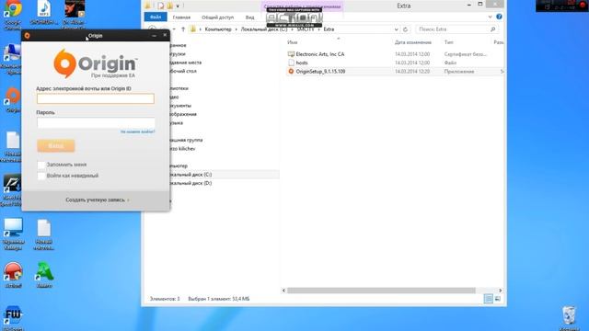The height and width of the screenshot is (331, 589).
Task: Select Локальный диск (C:) in navigation pane
Action: (x=190, y=175)
